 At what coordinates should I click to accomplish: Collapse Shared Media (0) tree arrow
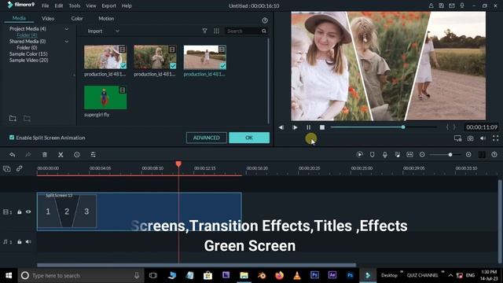(66, 42)
